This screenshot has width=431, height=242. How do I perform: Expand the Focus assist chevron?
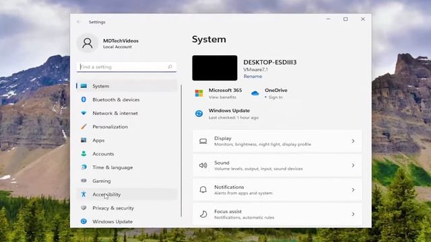[x=353, y=214]
